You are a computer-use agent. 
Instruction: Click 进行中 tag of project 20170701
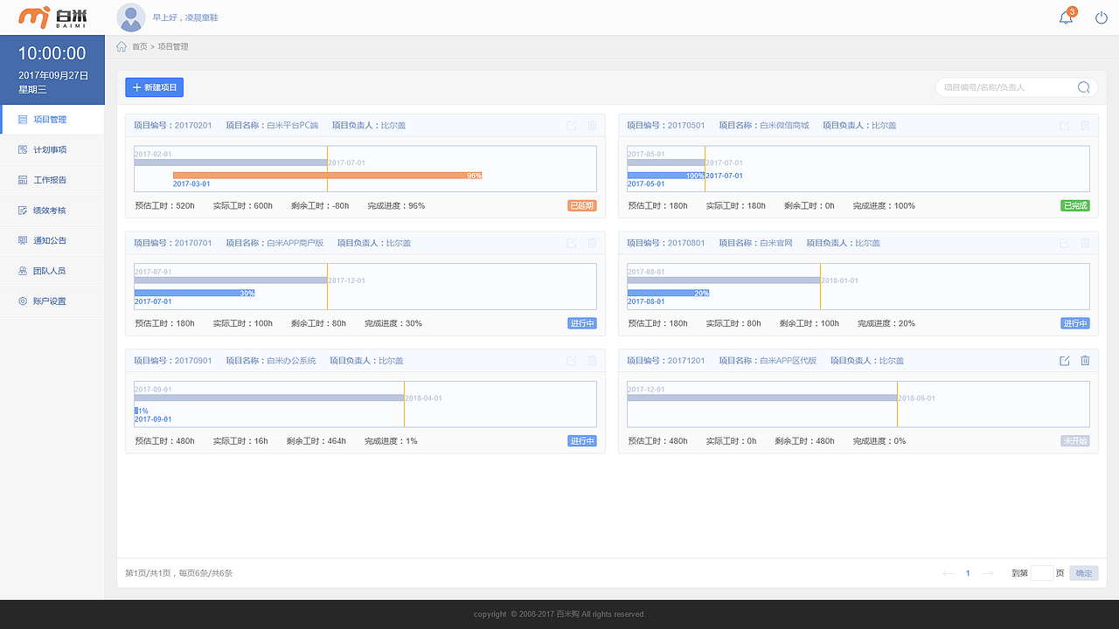tap(582, 323)
